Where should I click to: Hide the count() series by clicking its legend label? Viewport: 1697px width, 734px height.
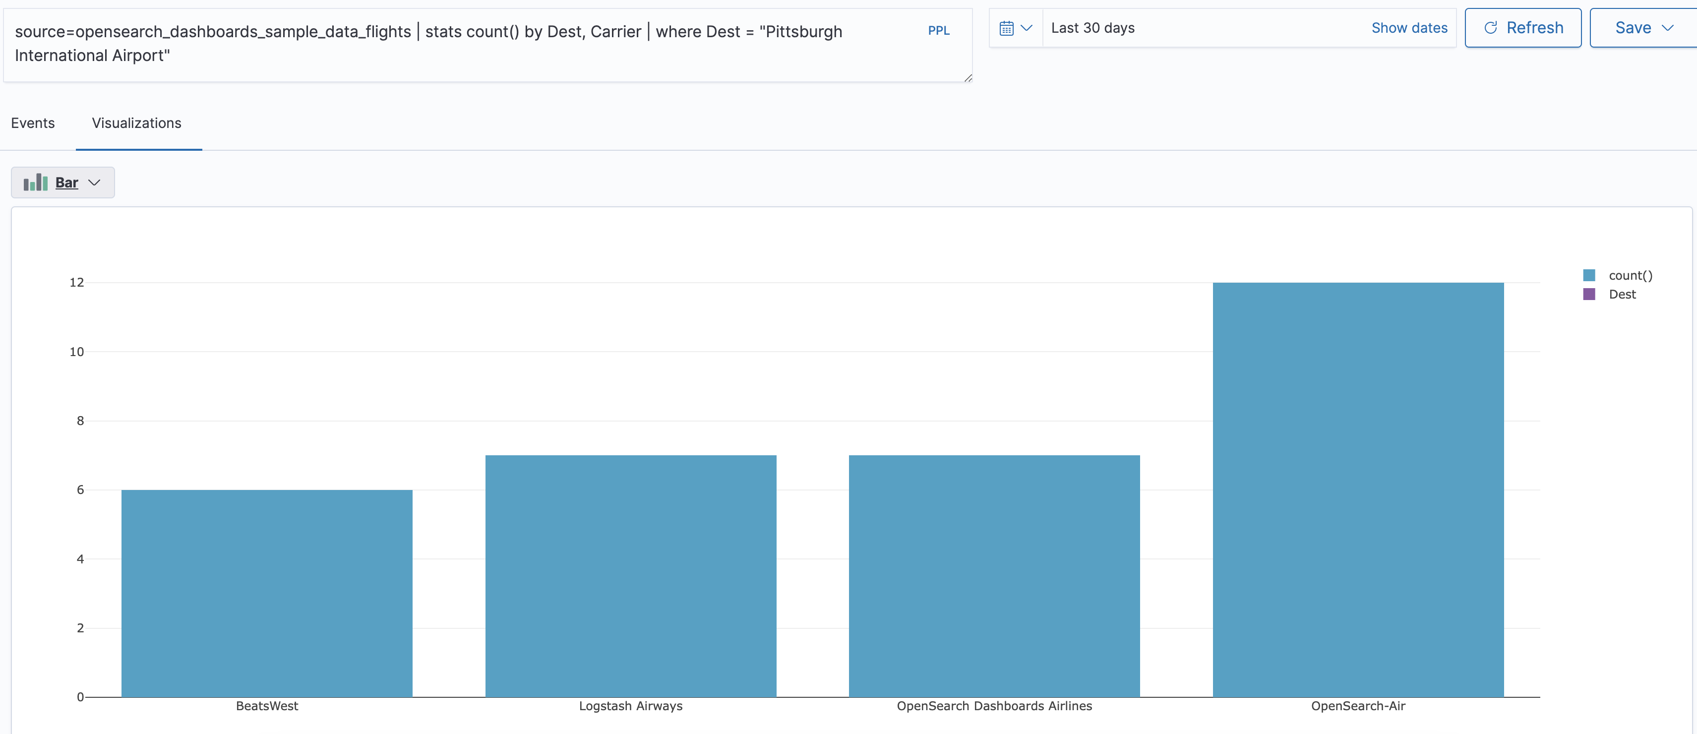coord(1631,275)
